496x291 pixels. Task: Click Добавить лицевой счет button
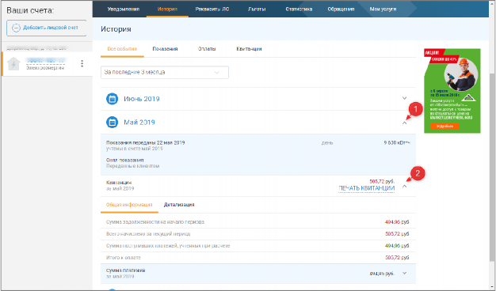47,28
